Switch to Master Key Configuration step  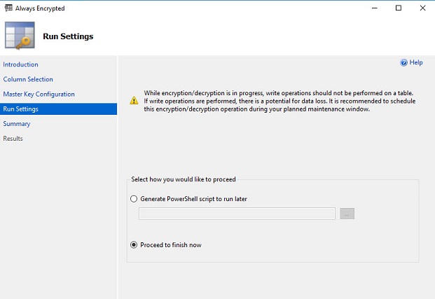click(39, 94)
